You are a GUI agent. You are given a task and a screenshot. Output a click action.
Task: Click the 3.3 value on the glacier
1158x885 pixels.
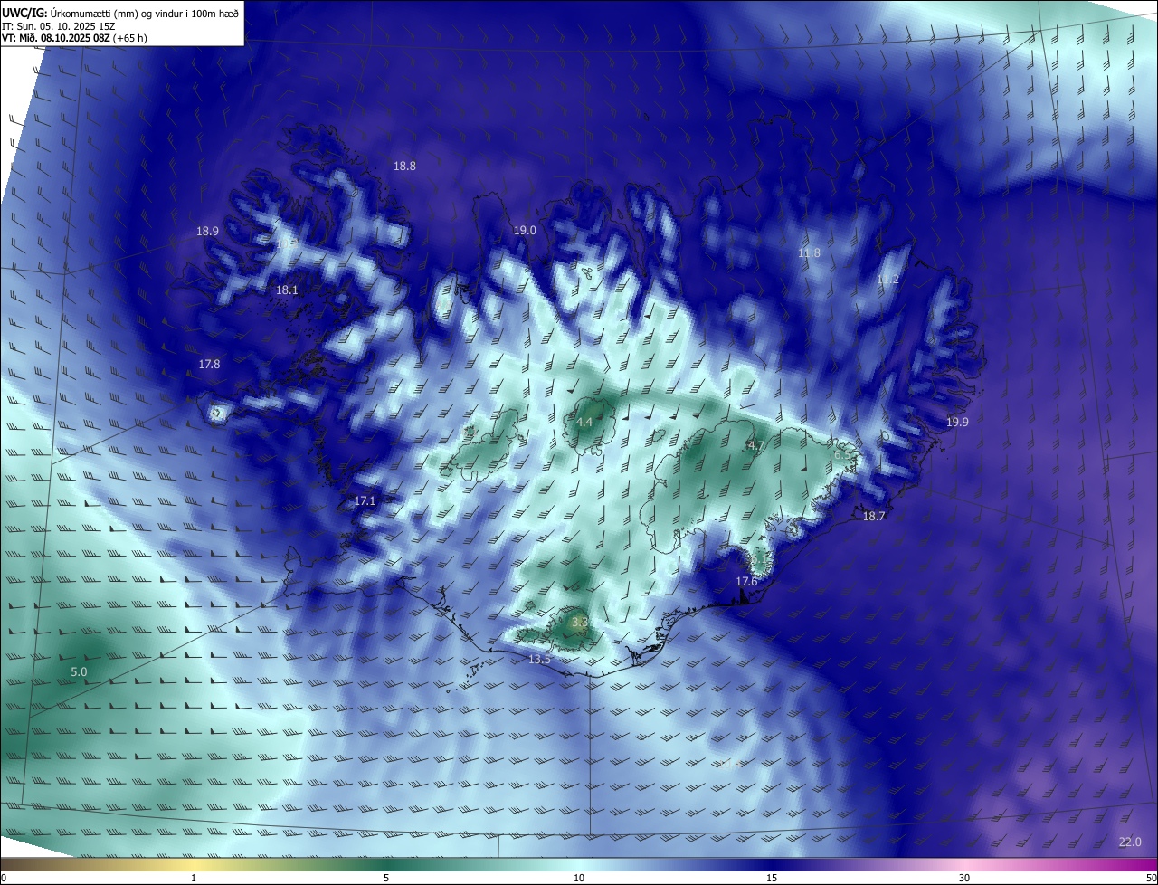(x=581, y=623)
